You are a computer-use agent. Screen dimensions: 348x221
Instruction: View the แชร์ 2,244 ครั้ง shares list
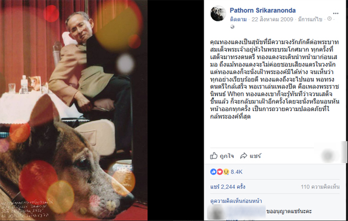click(228, 187)
